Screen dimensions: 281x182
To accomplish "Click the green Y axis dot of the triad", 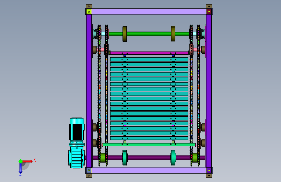I will (20, 161).
